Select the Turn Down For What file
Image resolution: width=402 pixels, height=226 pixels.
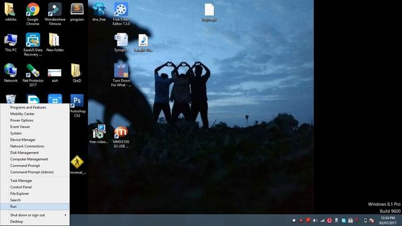(x=121, y=75)
